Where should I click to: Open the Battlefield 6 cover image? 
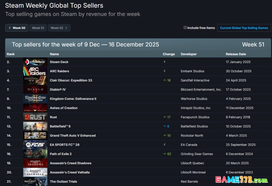tap(35, 127)
